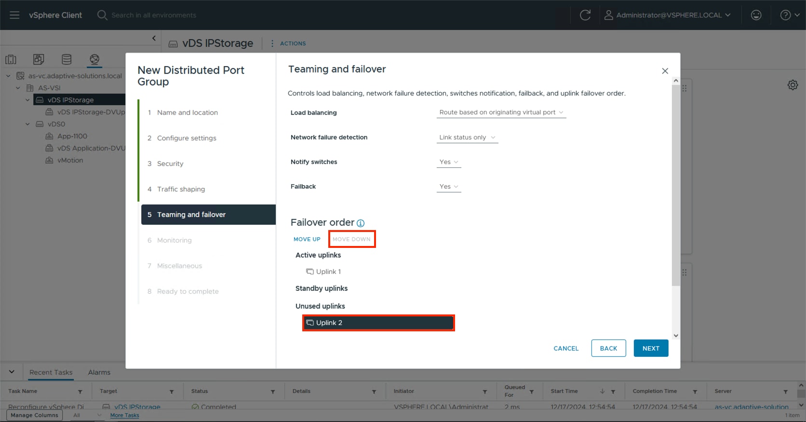The width and height of the screenshot is (806, 422).
Task: Open the ACTIONS menu
Action: pos(293,43)
